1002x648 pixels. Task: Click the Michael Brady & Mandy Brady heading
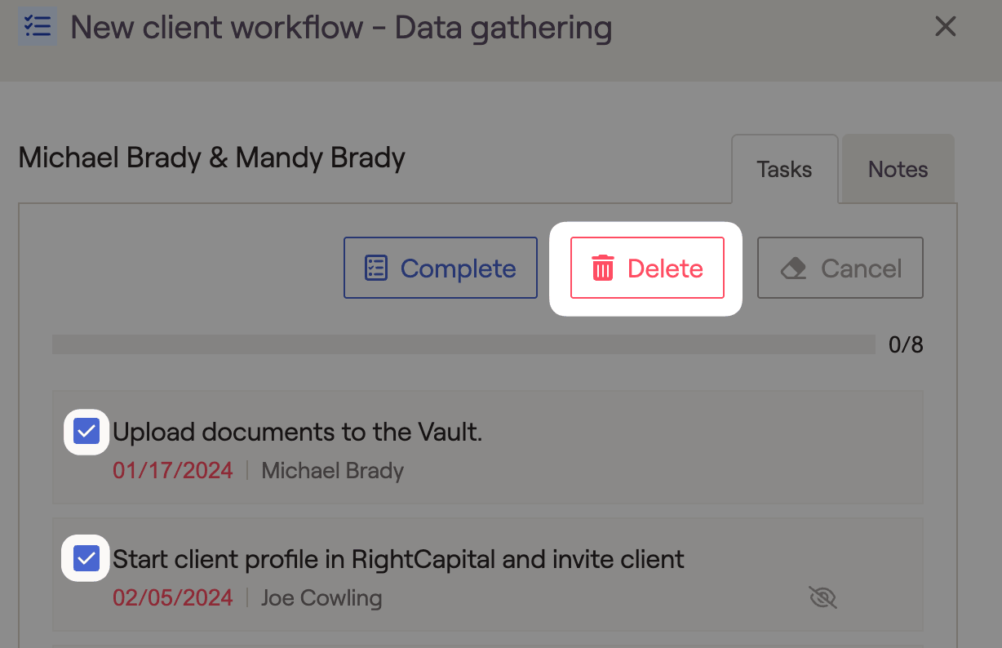click(x=211, y=158)
